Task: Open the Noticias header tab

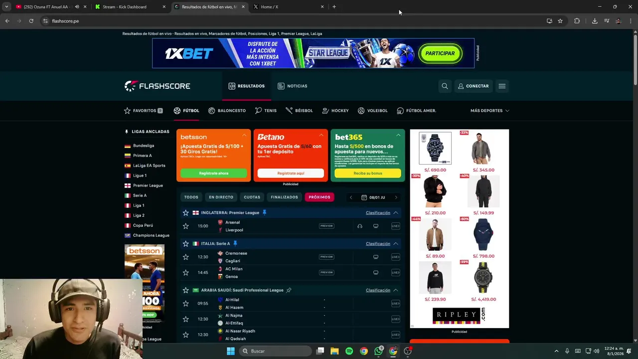Action: tap(292, 86)
